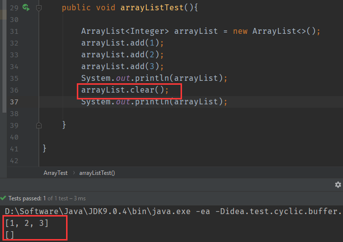Click line number 37 in gutter
Screen dimensions: 343x242
point(14,102)
